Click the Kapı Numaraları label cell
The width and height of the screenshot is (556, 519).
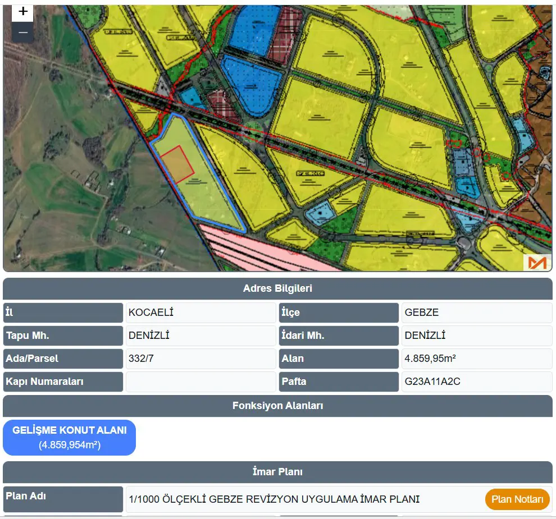[63, 382]
